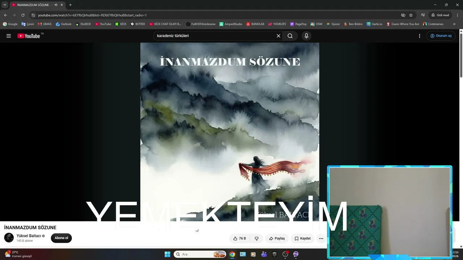Expand the tab search dropdown
Image resolution: width=463 pixels, height=260 pixels.
click(5, 5)
